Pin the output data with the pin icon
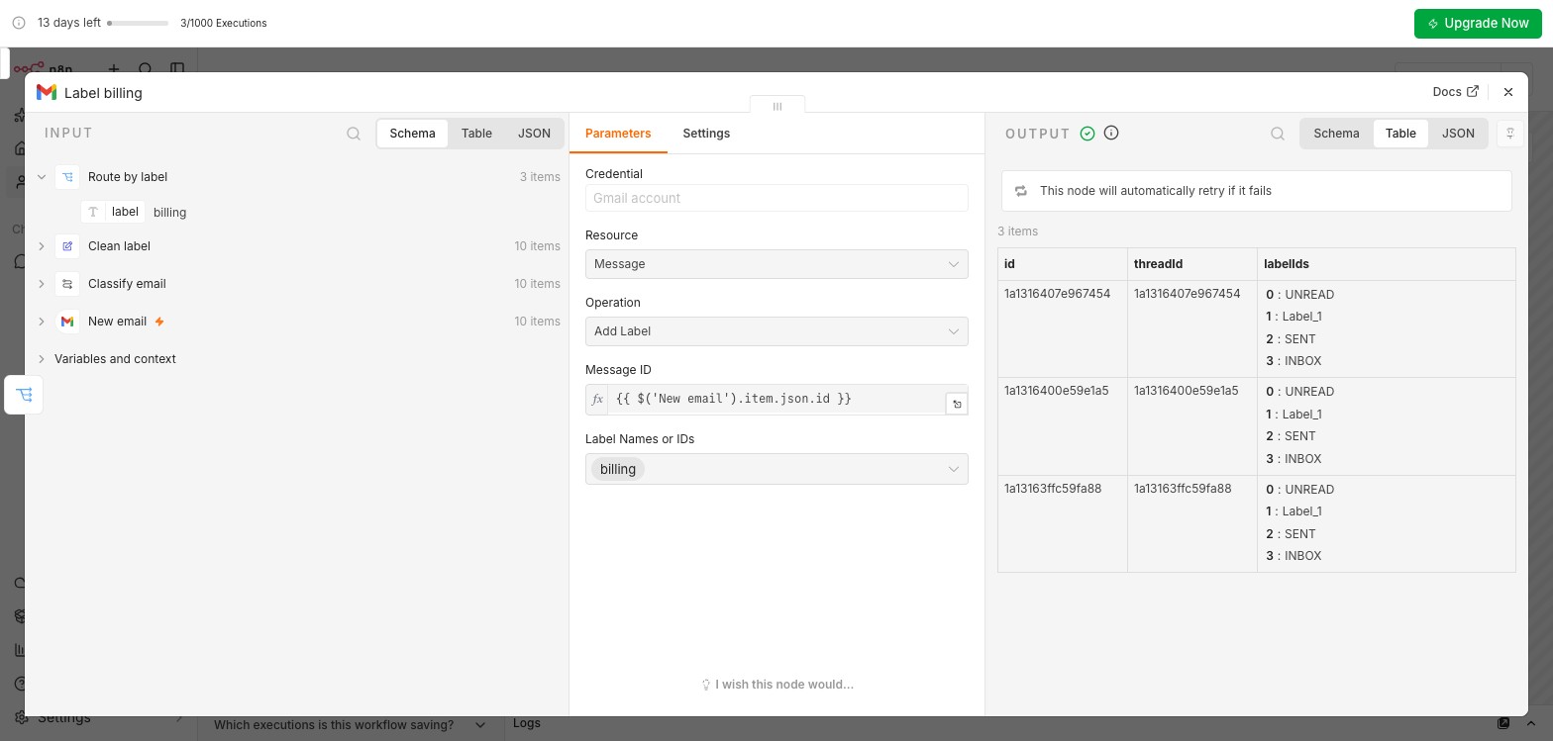This screenshot has width=1553, height=741. tap(1510, 134)
